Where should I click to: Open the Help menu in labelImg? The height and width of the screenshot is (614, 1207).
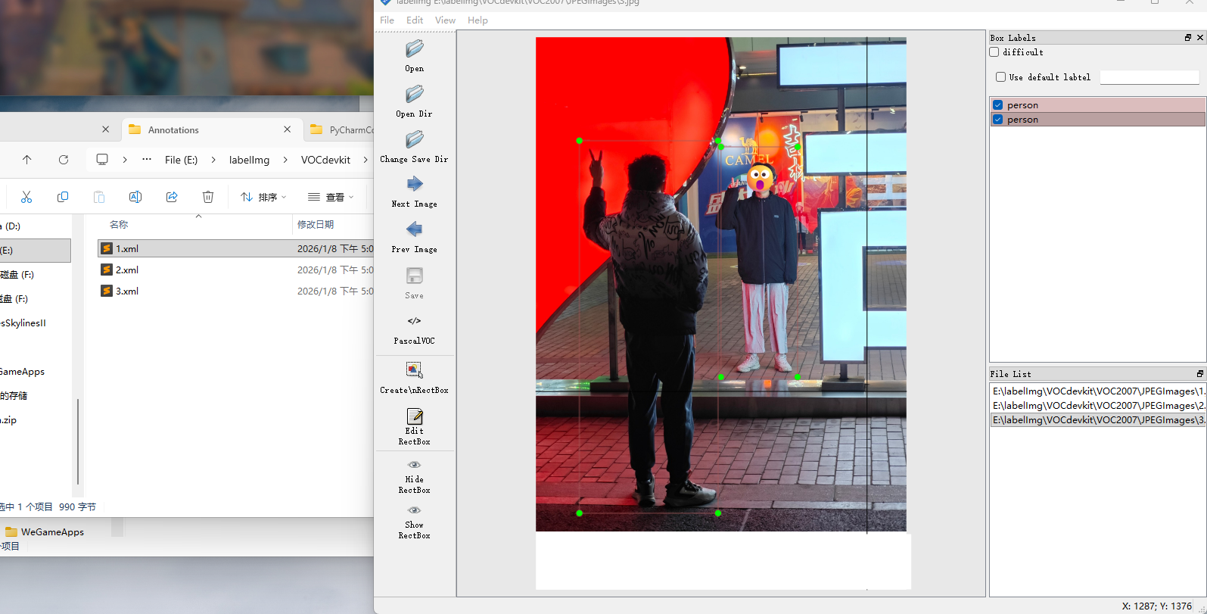[x=478, y=20]
